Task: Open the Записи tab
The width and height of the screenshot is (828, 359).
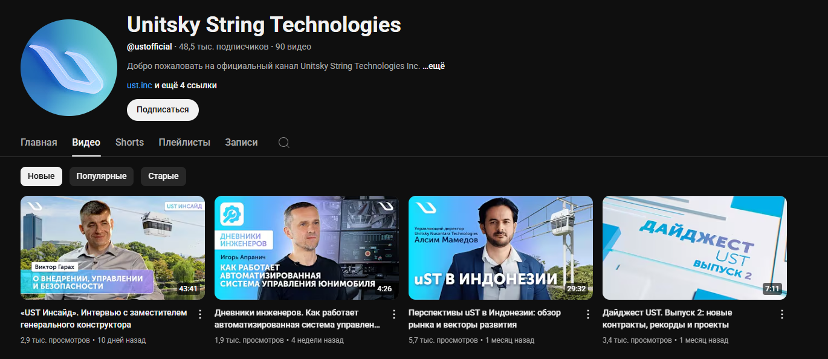Action: 241,143
